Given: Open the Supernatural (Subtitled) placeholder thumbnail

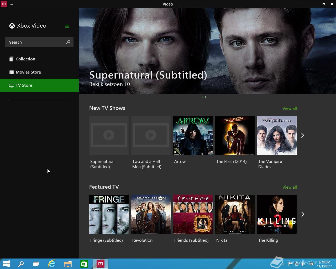Looking at the screenshot, I should click(109, 136).
